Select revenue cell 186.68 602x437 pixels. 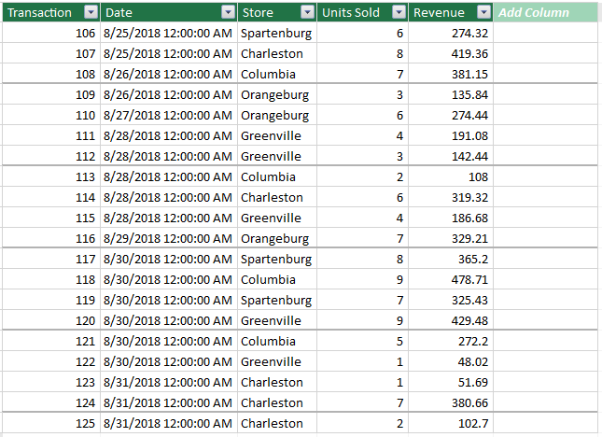(x=451, y=218)
